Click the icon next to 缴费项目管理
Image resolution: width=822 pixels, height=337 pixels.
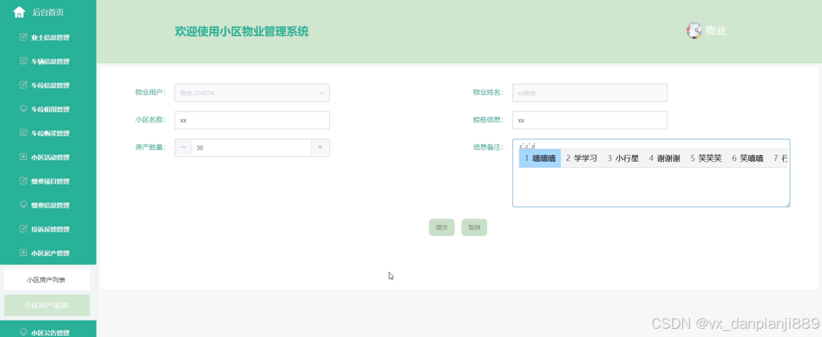pos(23,181)
